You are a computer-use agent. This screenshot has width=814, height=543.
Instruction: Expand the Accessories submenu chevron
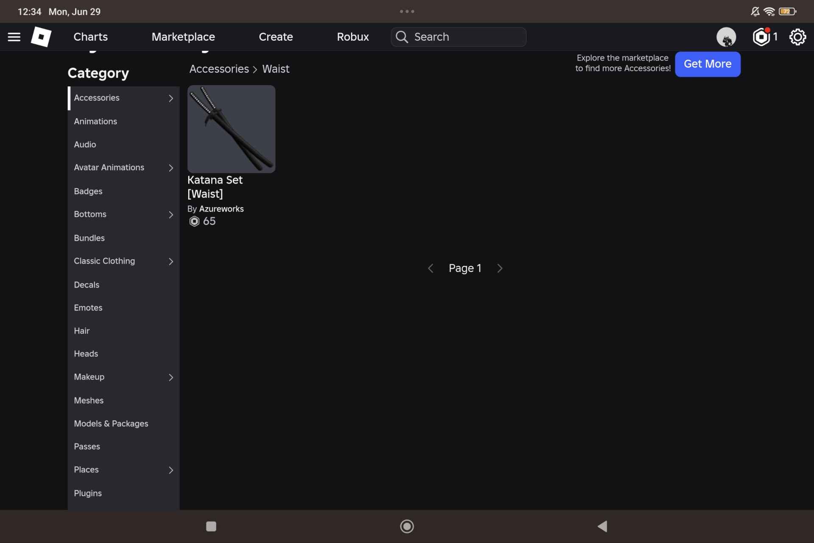[171, 98]
